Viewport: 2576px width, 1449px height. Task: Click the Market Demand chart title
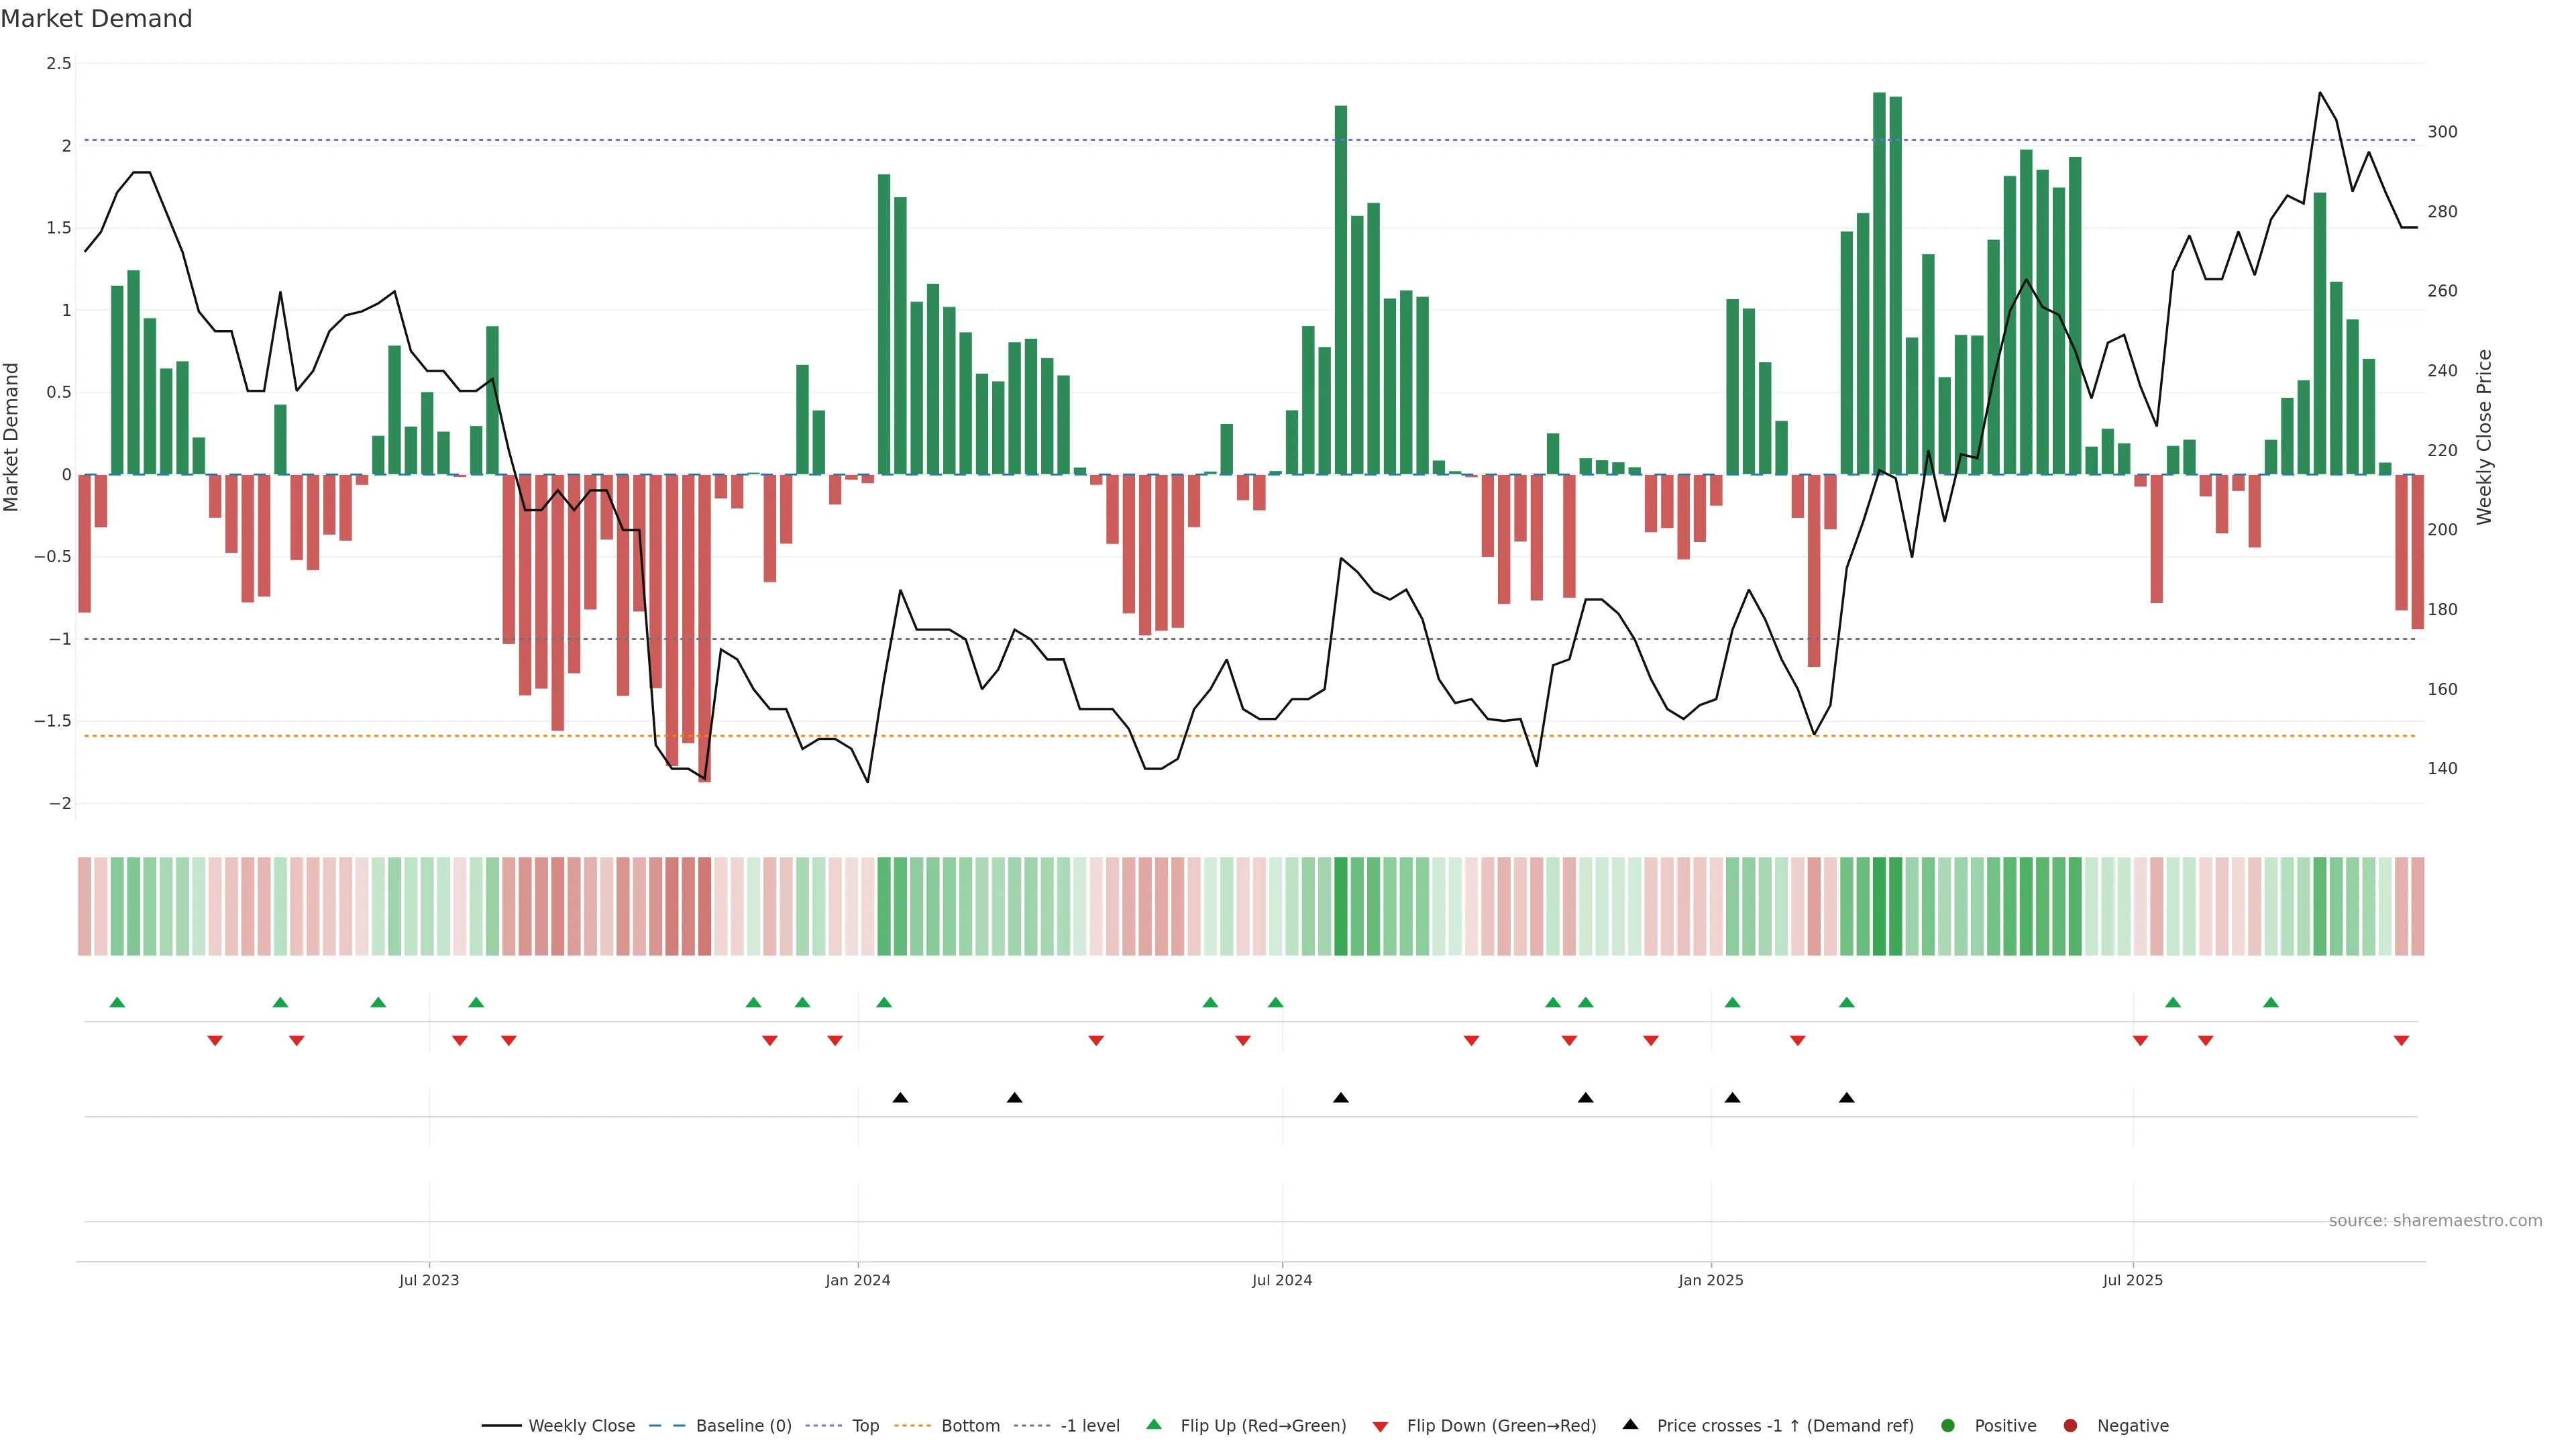[96, 19]
